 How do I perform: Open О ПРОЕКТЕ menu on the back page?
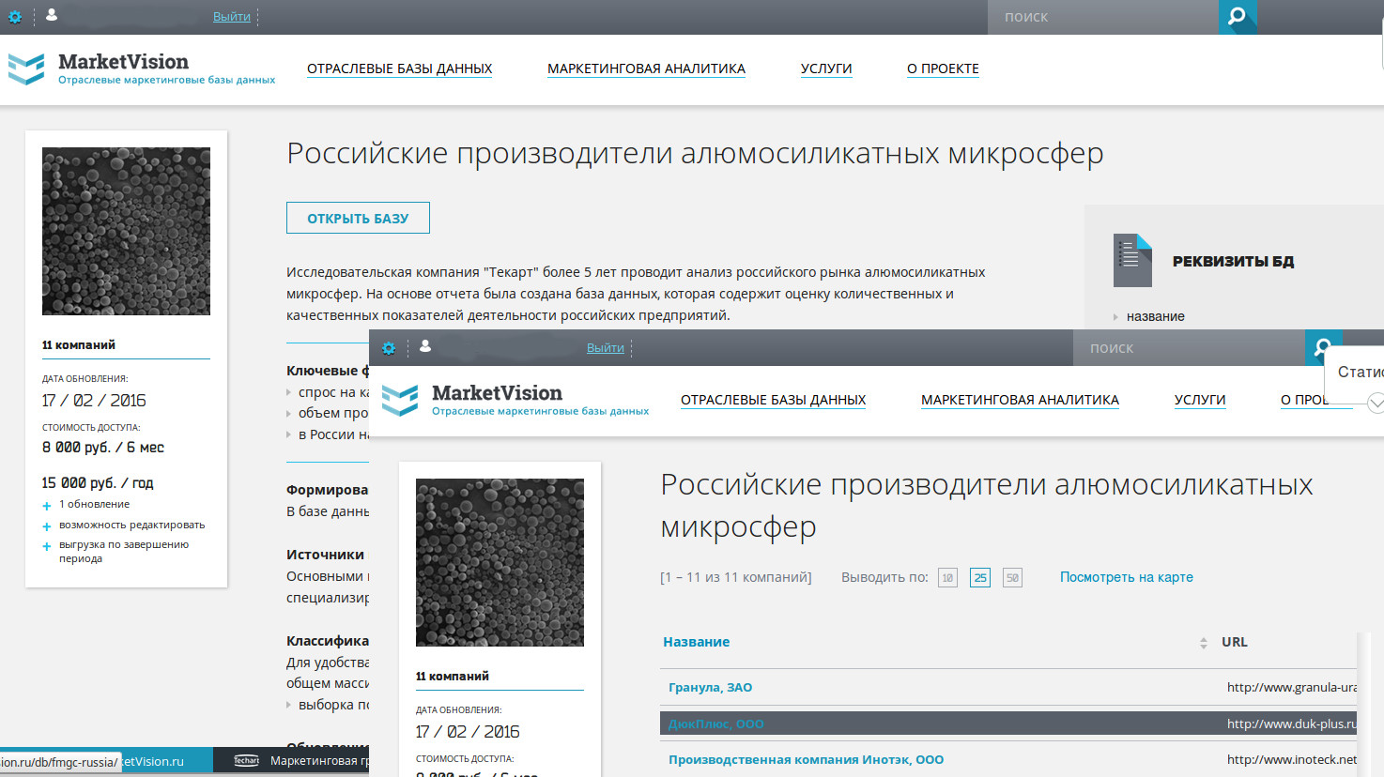[943, 69]
